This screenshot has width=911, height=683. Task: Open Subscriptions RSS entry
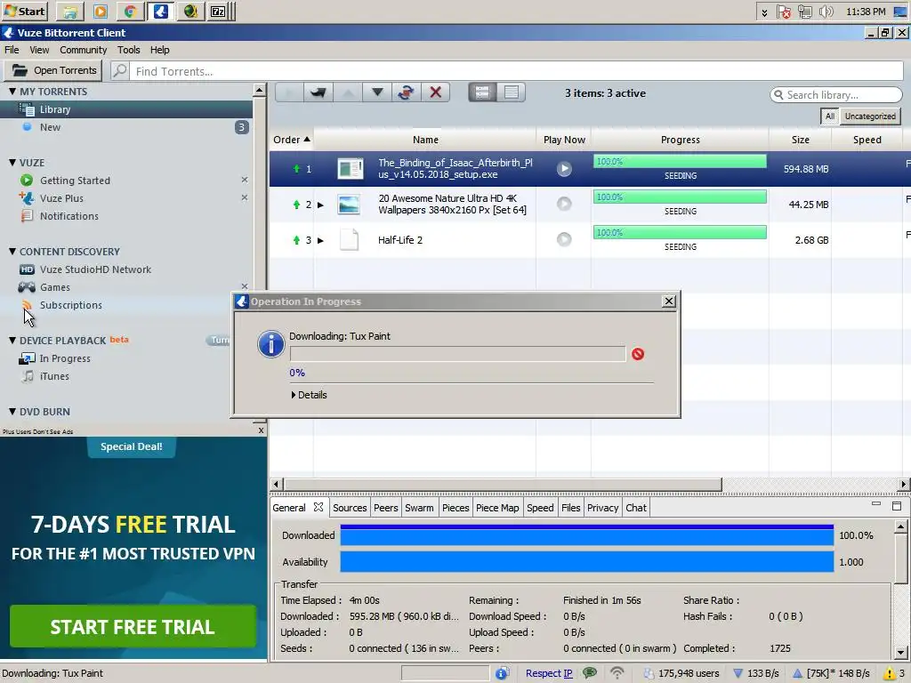tap(70, 305)
